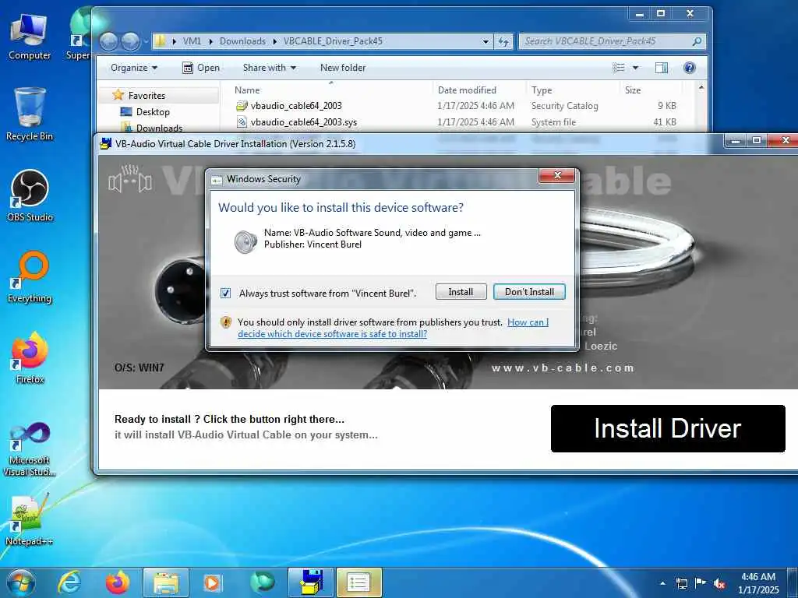
Task: Click the Explorer Back arrow button
Action: [x=108, y=41]
